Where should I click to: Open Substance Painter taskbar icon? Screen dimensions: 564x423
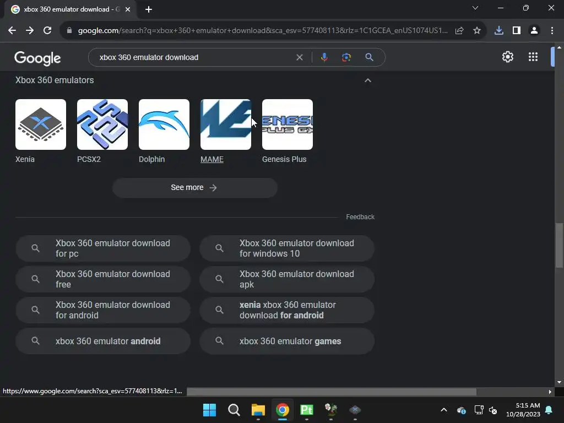click(x=306, y=410)
